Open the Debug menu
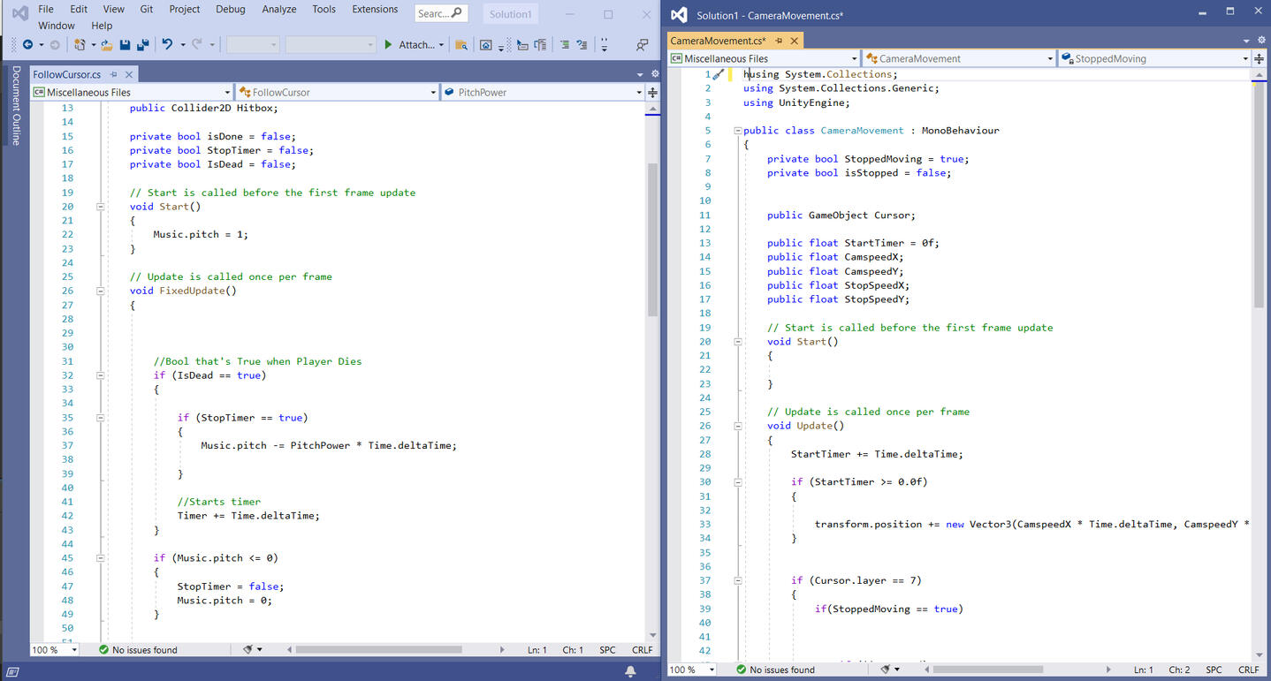1271x681 pixels. (231, 10)
